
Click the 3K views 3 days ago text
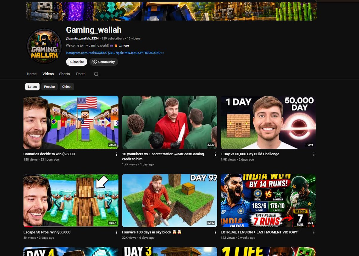[x=39, y=238]
